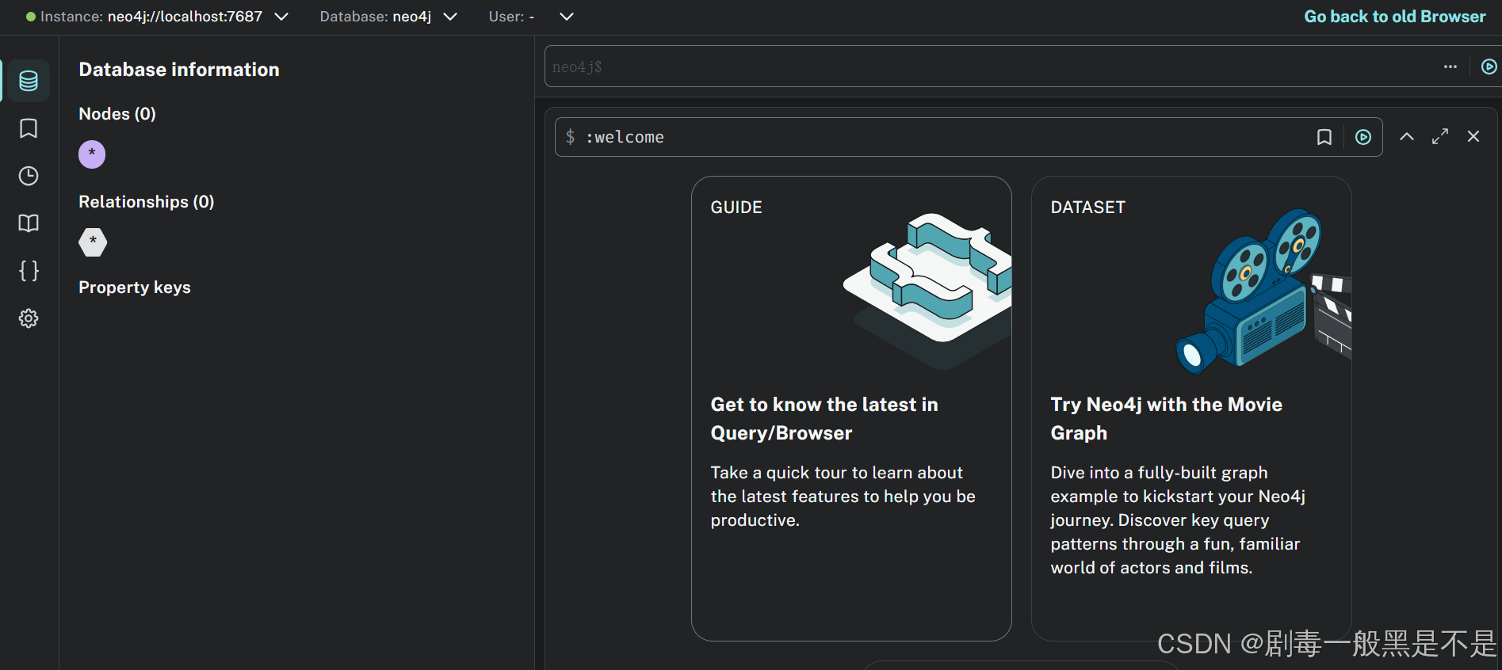Screen dimensions: 1502x670
Task: Click Go back to old Browser link
Action: pyautogui.click(x=1395, y=17)
